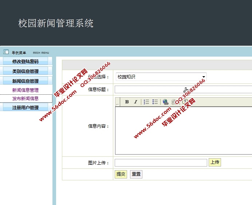The image size is (252, 205).
Task: Toggle bold formatting in the editor
Action: pyautogui.click(x=127, y=102)
